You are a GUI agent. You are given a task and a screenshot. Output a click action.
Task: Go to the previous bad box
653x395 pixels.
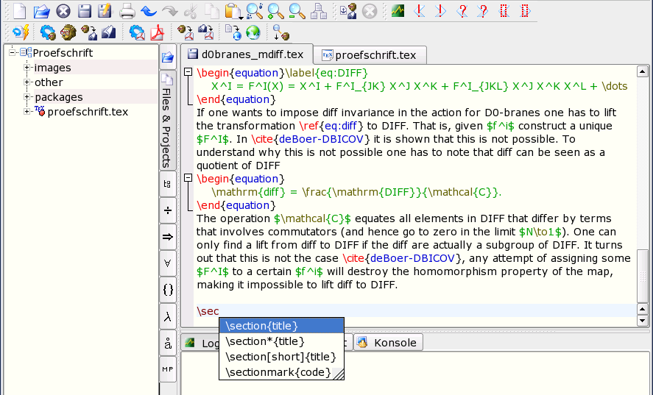[x=504, y=11]
